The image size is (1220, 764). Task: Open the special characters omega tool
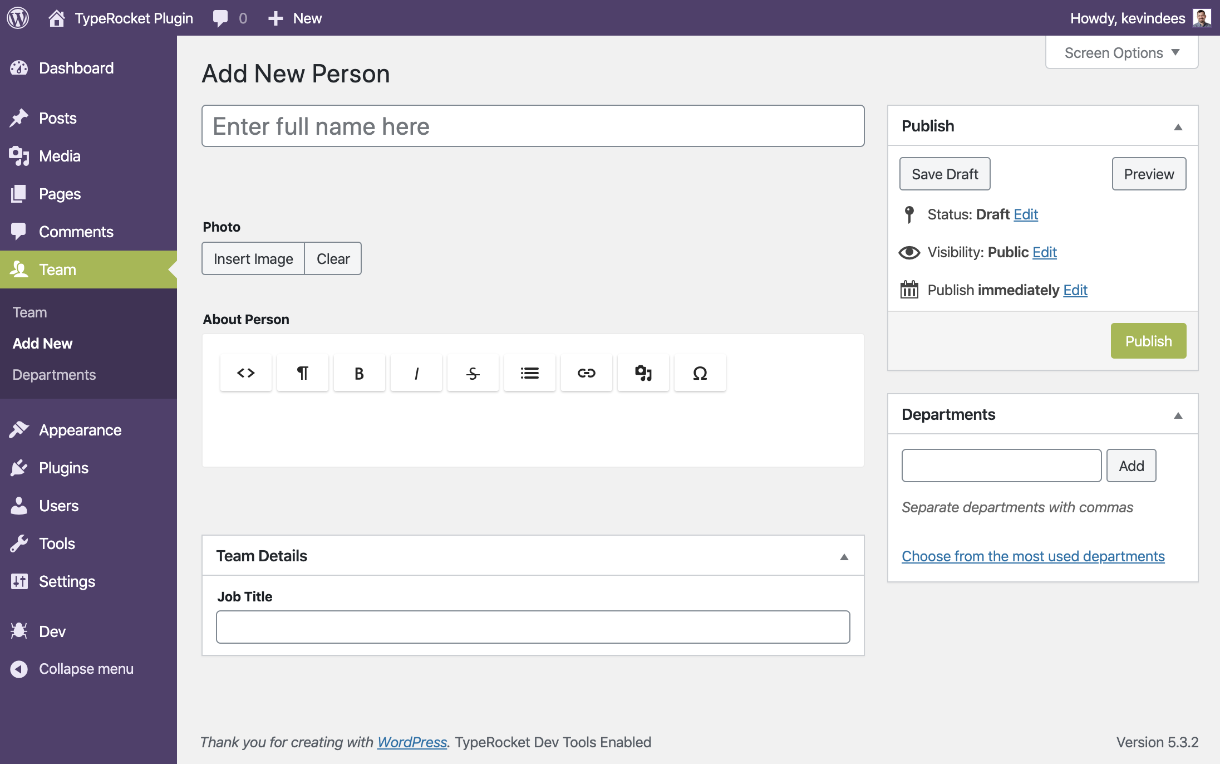[700, 373]
